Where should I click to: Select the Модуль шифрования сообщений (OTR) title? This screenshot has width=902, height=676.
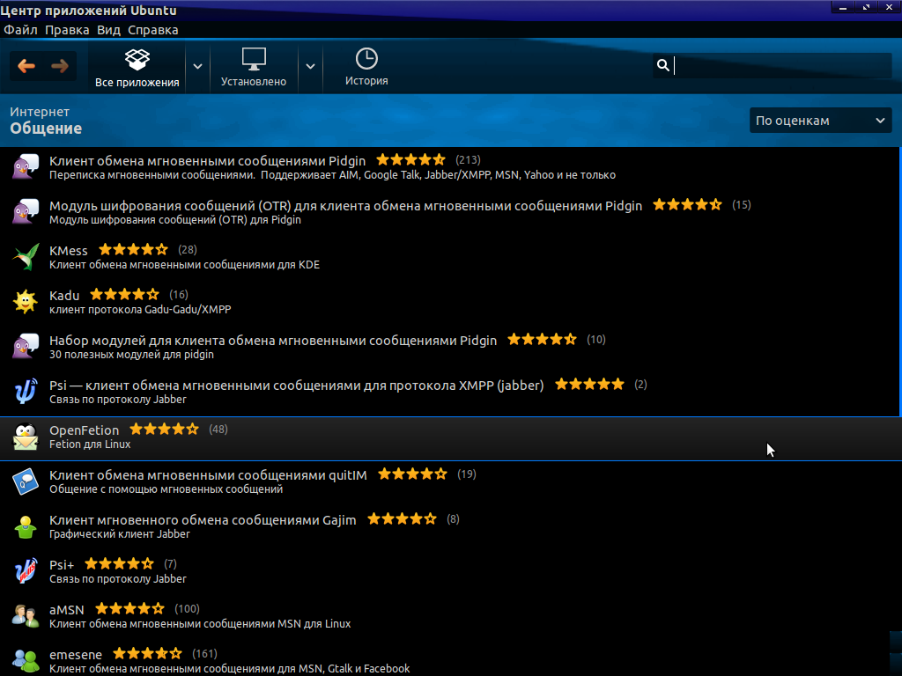345,206
